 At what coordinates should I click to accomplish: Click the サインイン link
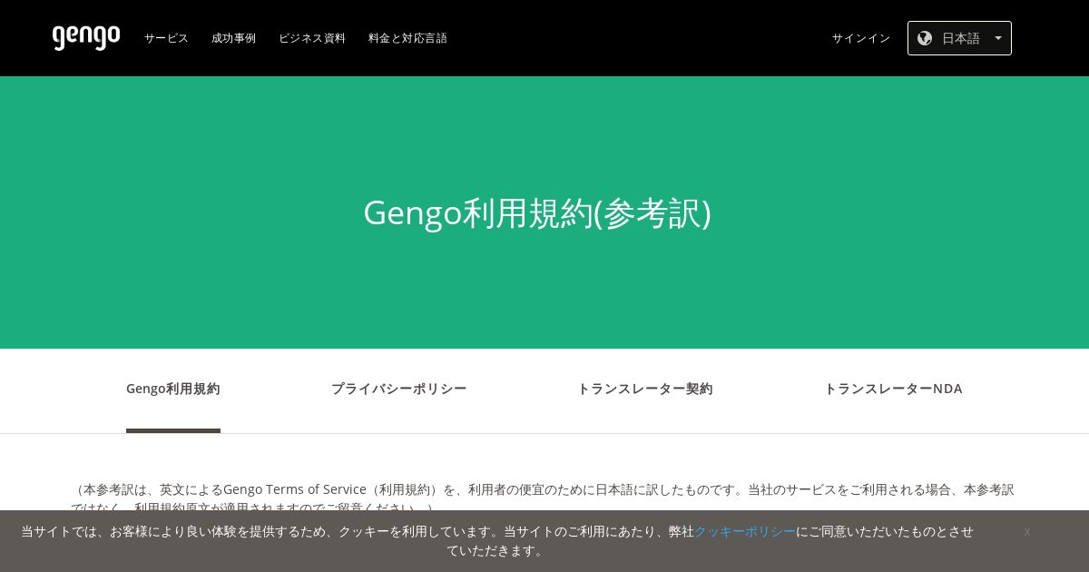[861, 38]
